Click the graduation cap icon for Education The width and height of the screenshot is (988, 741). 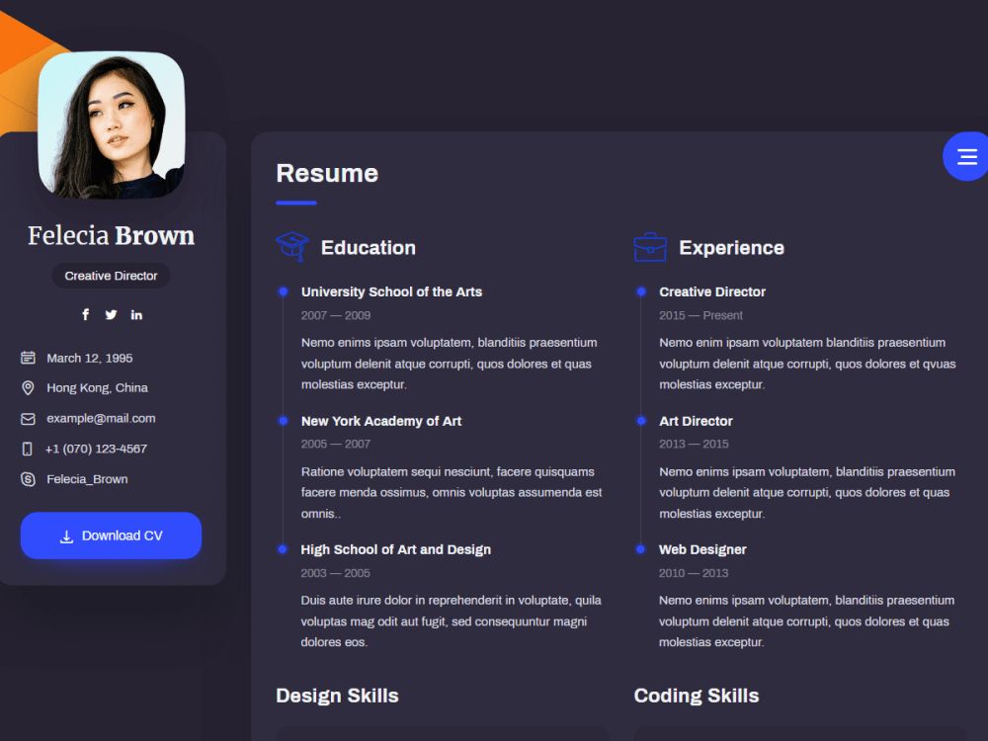[290, 247]
